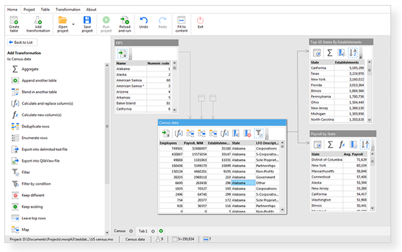Select the sort step in Top-10 States table

pyautogui.click(x=353, y=53)
